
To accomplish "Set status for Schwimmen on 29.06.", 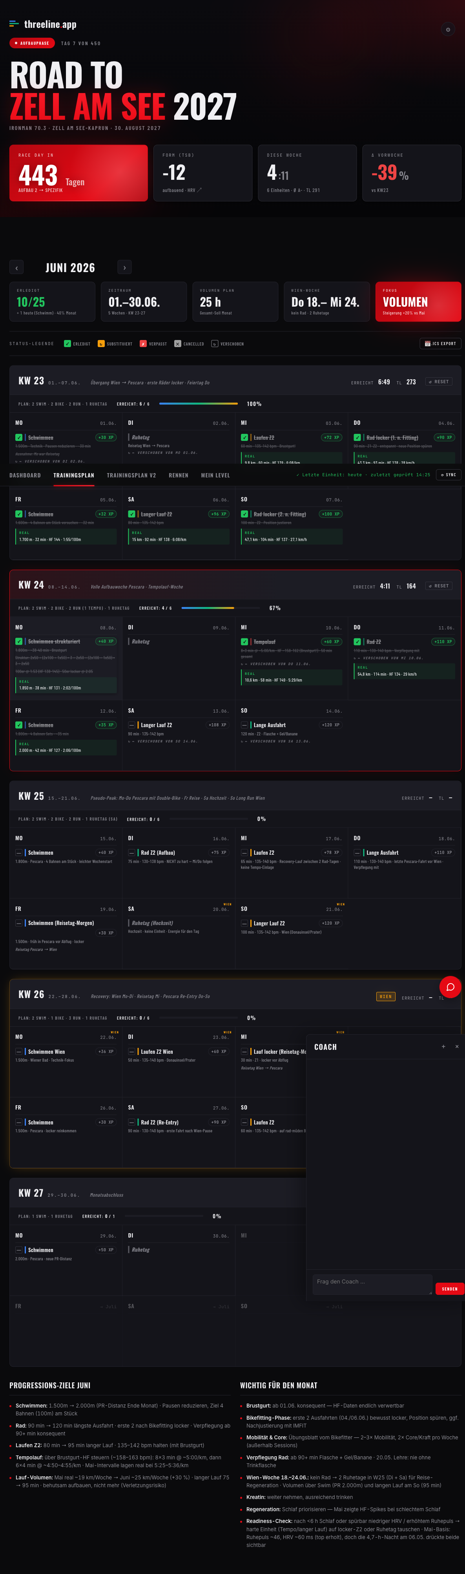I will (19, 1250).
